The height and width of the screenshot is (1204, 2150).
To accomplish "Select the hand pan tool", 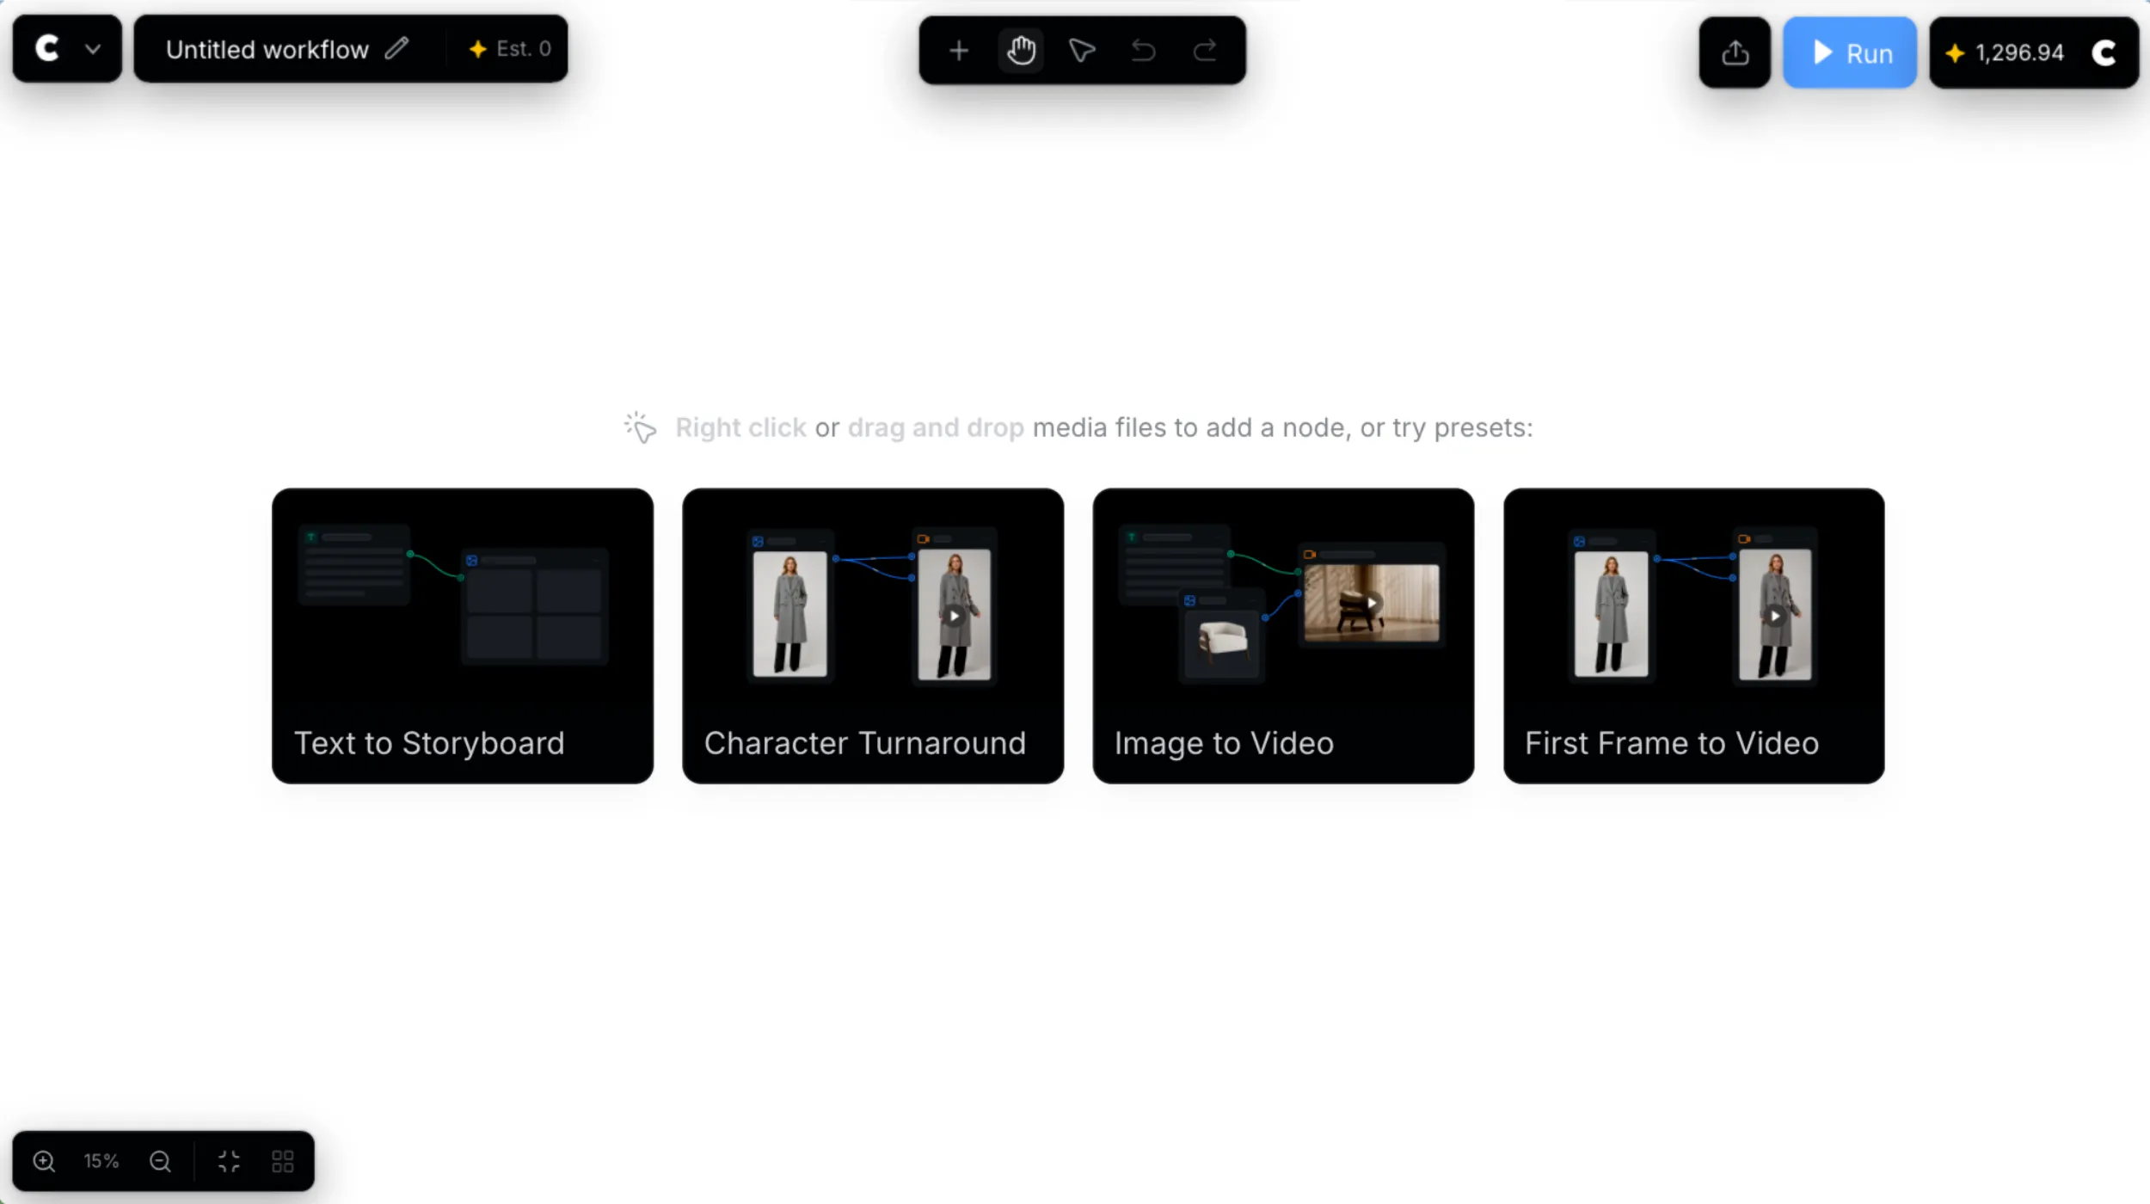I will click(x=1021, y=51).
